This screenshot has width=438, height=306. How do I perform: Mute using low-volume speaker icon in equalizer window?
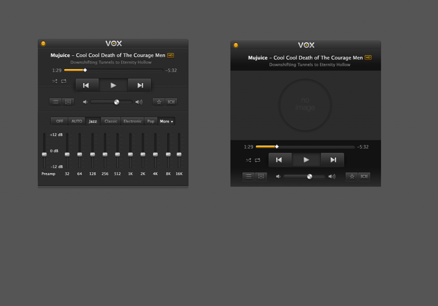click(85, 102)
